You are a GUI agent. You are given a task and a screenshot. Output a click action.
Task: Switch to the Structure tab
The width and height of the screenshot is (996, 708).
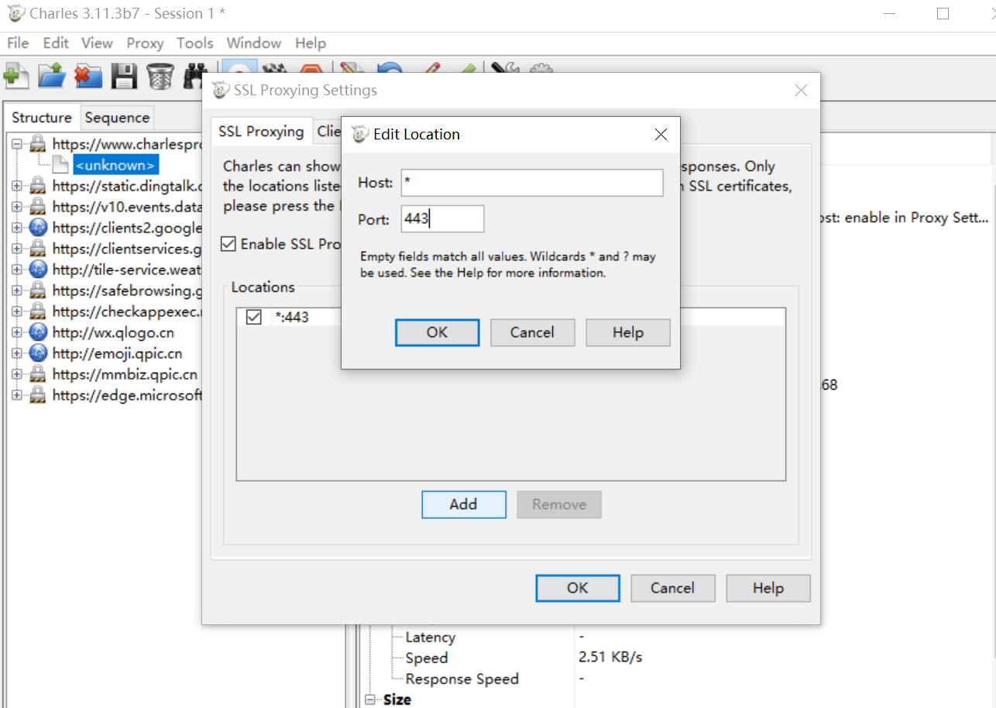42,118
